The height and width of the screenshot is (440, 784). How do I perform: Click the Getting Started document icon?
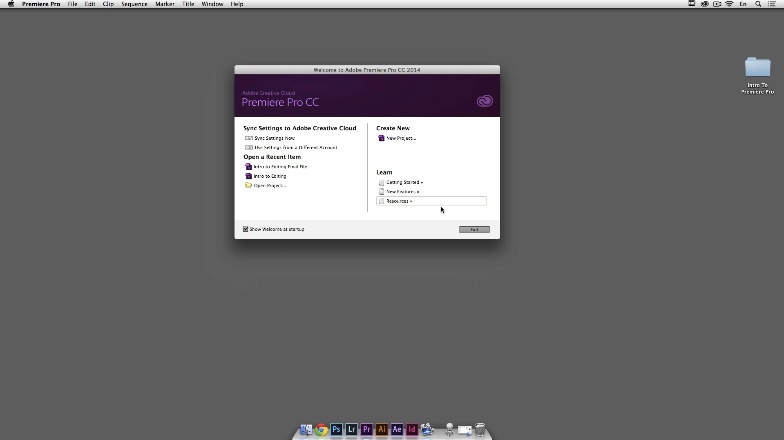(x=381, y=182)
